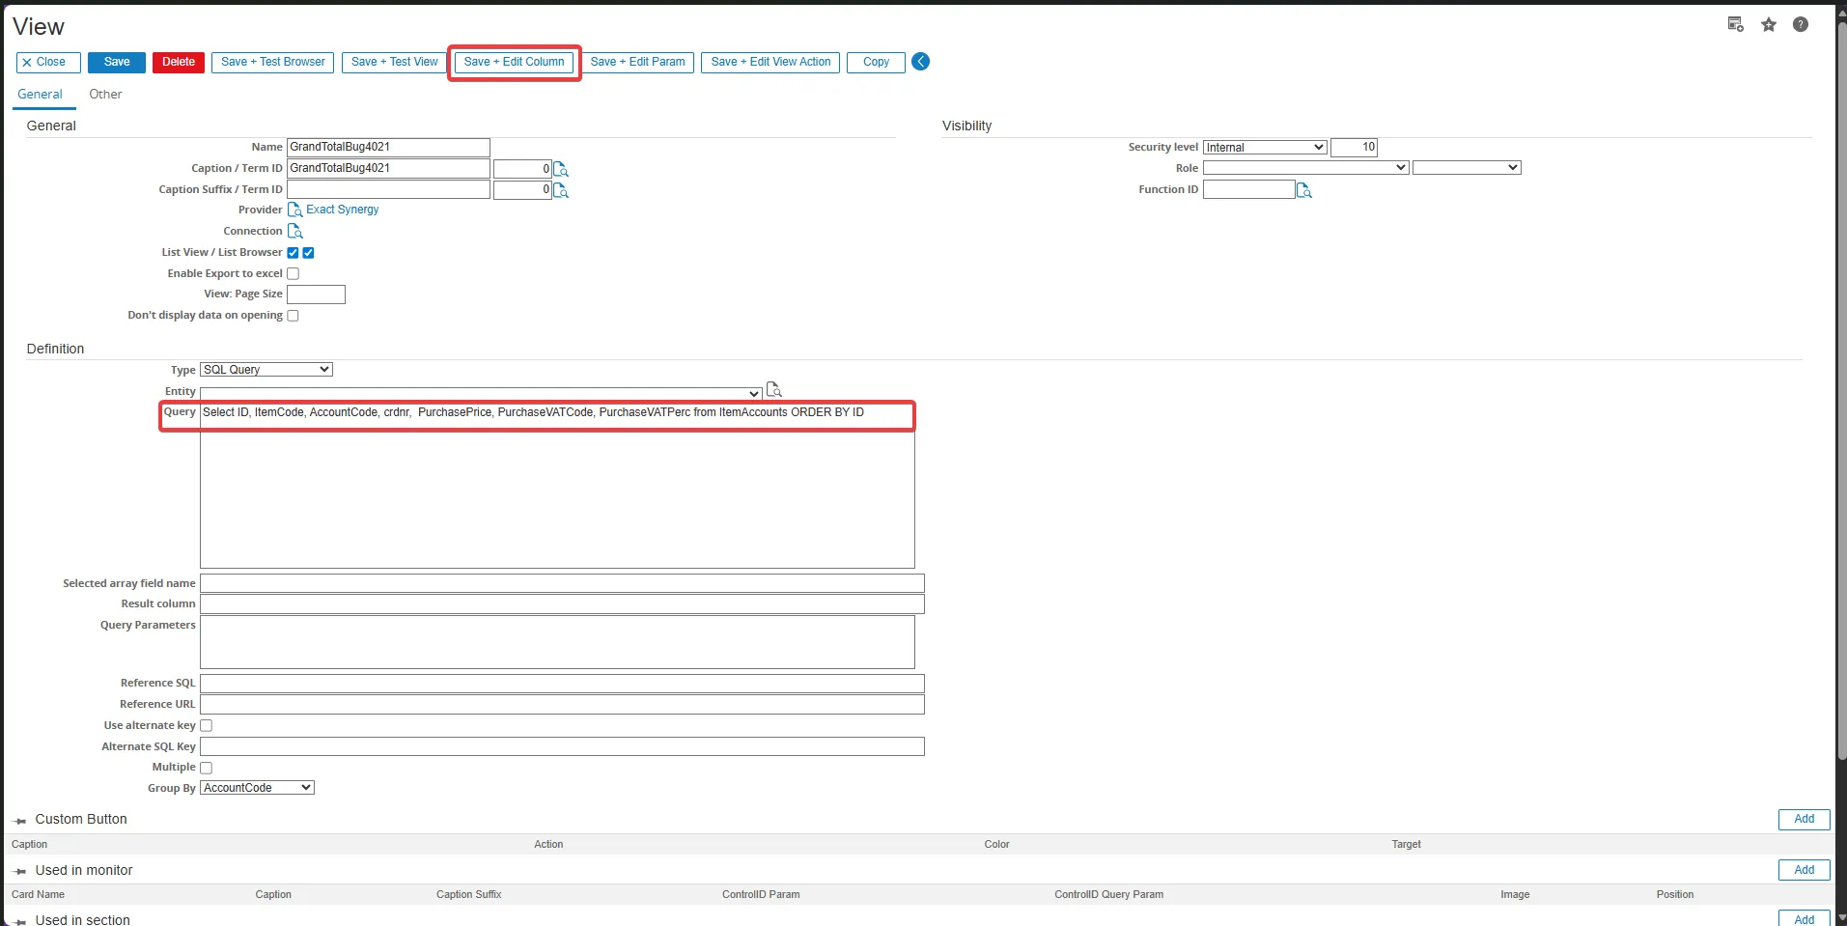Switch to the Other tab
The height and width of the screenshot is (926, 1847).
[105, 95]
